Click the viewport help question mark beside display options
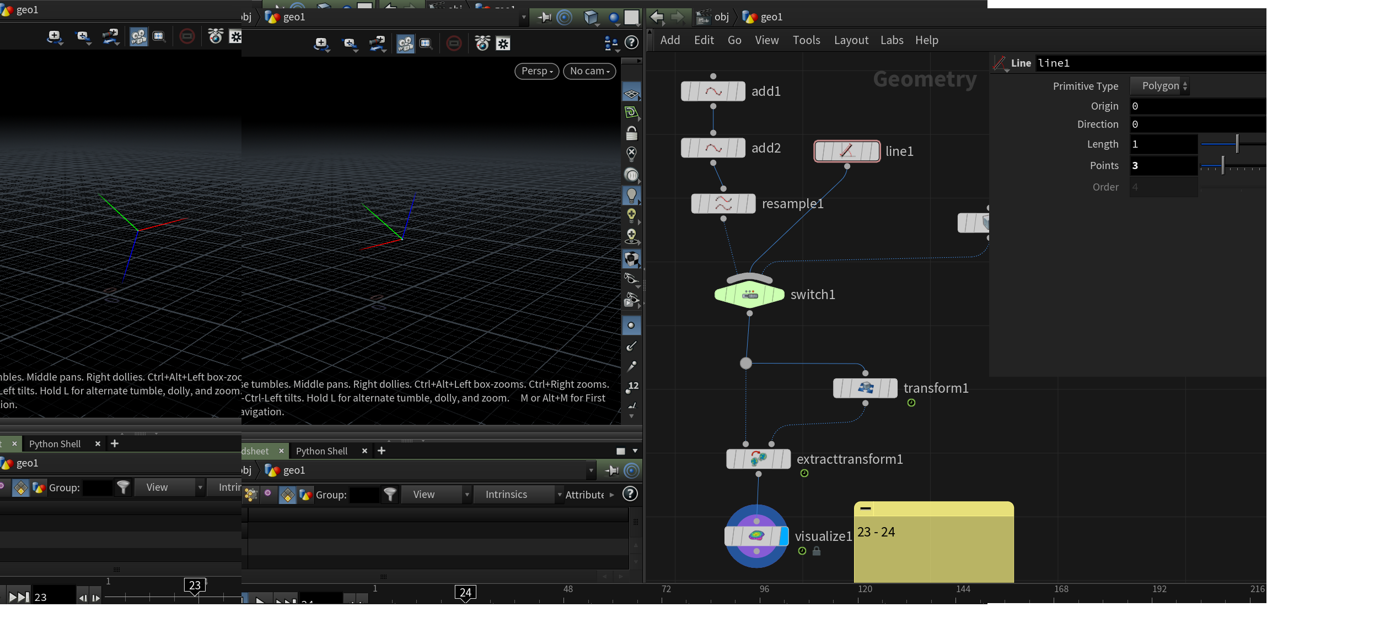 [x=631, y=42]
